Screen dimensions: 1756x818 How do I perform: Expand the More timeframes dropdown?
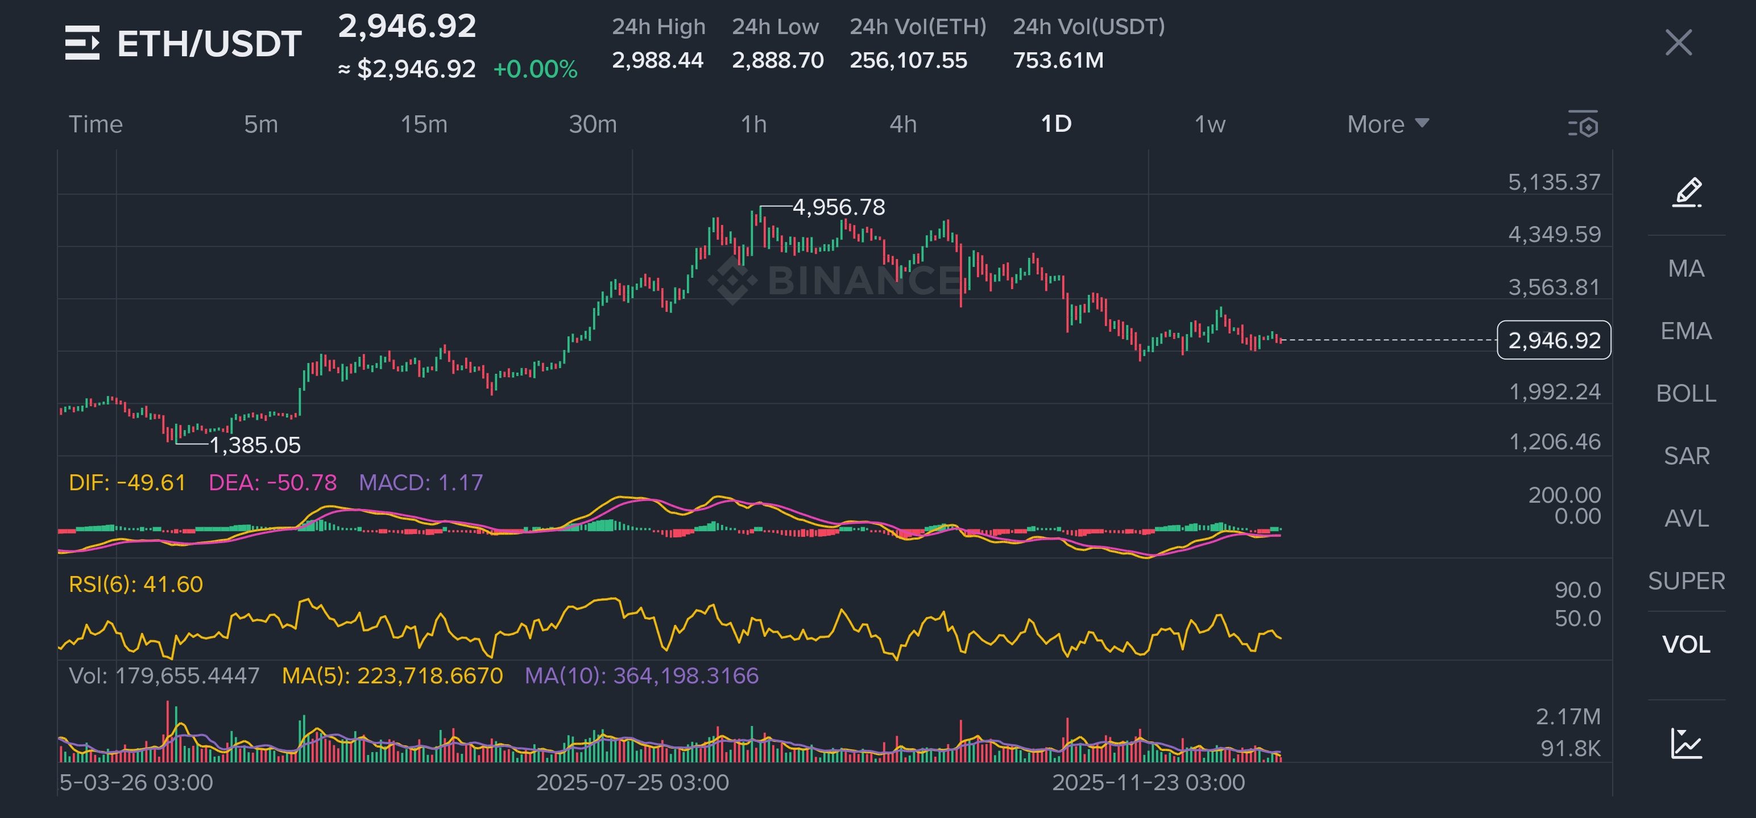[x=1387, y=124]
